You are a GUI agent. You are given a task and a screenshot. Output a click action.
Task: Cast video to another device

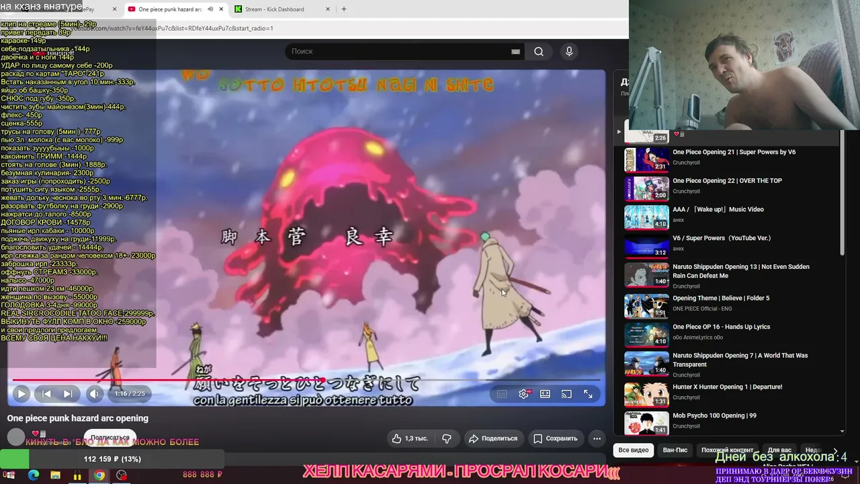pyautogui.click(x=566, y=394)
